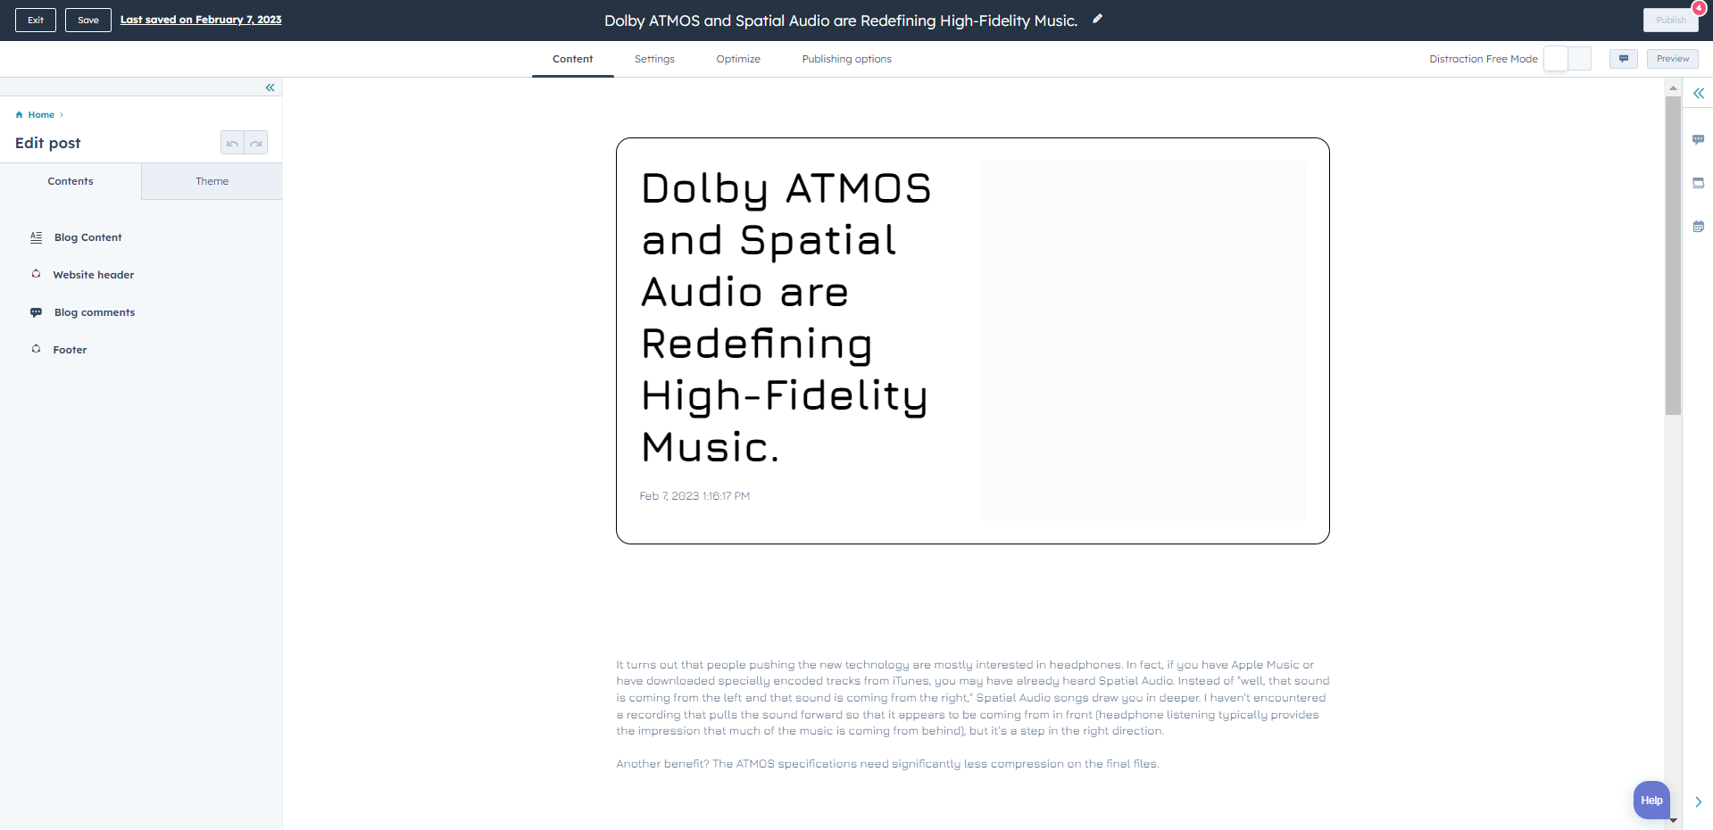Collapse the right sidebar with double chevron
The width and height of the screenshot is (1713, 830).
(1698, 94)
